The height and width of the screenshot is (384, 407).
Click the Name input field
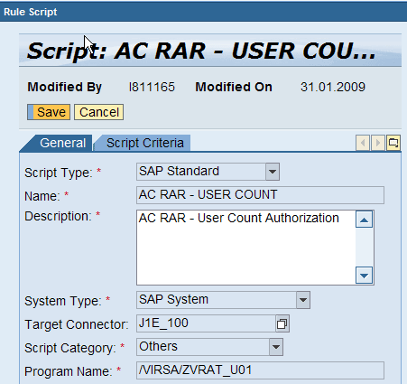pos(260,195)
